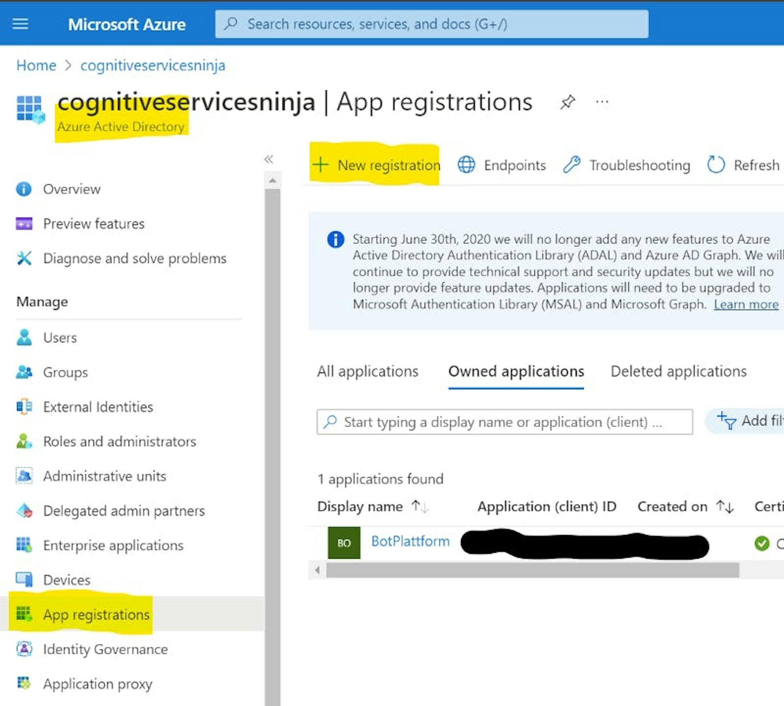This screenshot has height=706, width=784.
Task: Pin the App registrations blade
Action: click(568, 102)
